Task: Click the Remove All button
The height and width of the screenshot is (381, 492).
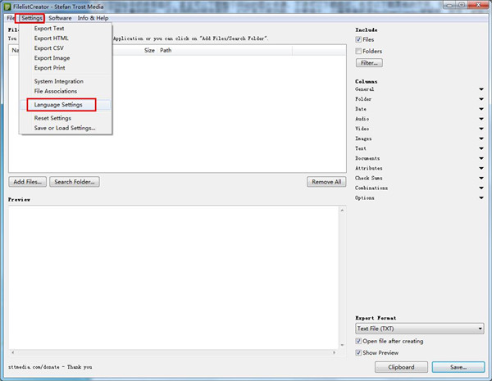Action: (326, 182)
